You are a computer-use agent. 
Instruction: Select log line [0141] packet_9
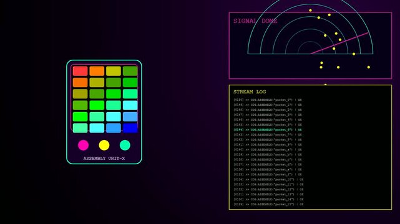[268, 145]
